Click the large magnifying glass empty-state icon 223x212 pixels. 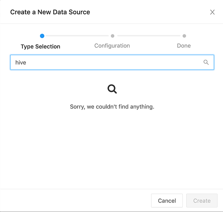coord(112,89)
